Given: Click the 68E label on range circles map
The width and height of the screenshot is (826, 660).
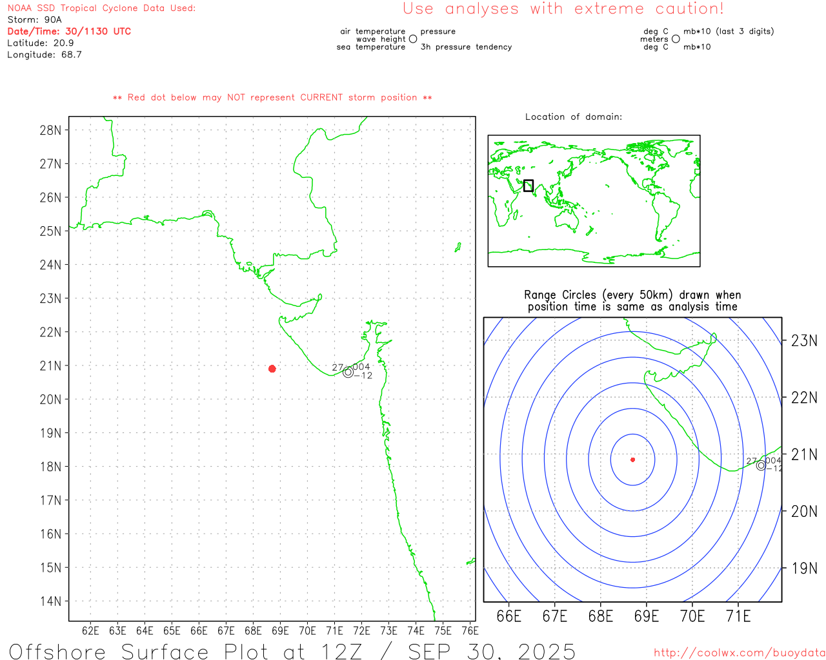Looking at the screenshot, I should [x=601, y=616].
